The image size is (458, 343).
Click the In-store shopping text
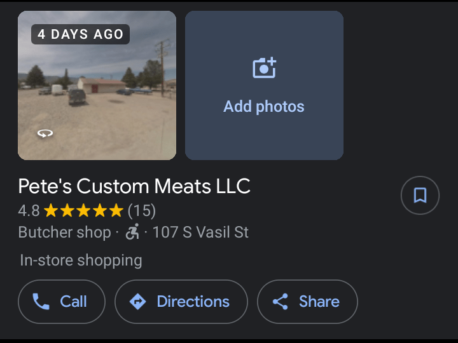click(81, 260)
